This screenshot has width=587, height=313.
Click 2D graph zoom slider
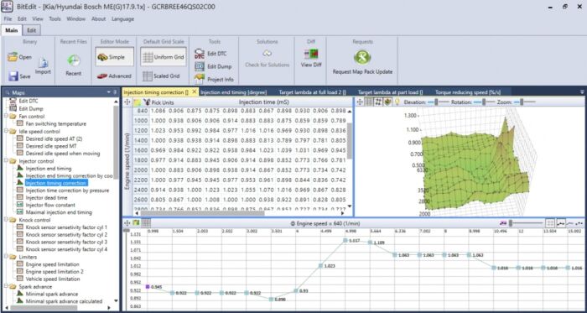click(527, 223)
